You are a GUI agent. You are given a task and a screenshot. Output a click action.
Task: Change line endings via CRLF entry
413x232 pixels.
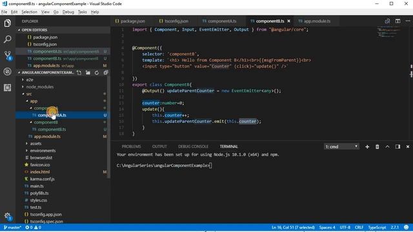[359, 227]
